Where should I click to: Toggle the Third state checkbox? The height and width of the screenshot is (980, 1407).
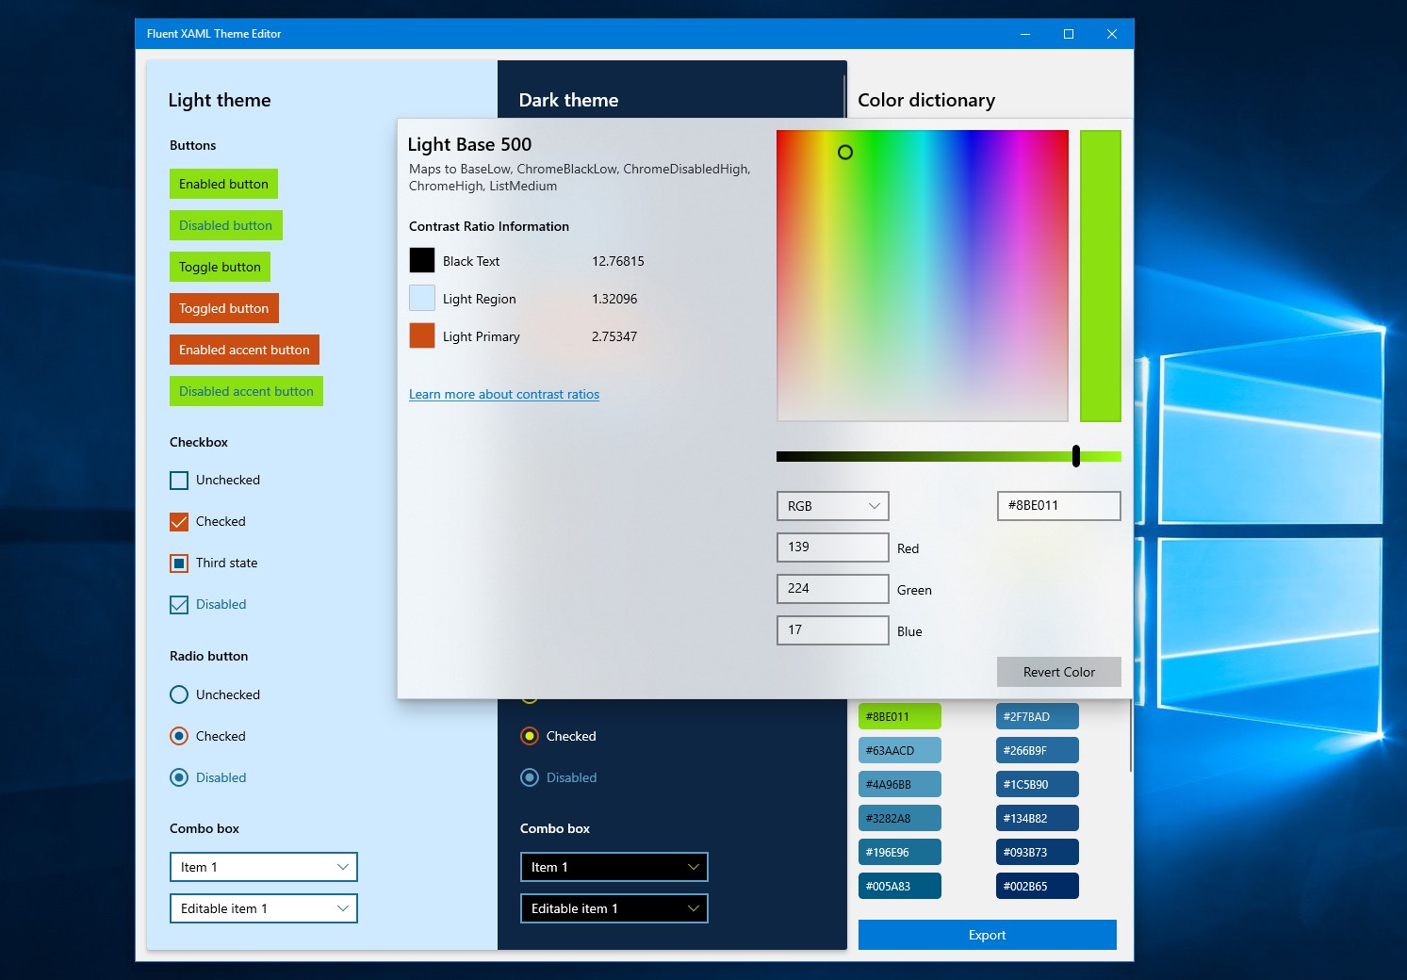pyautogui.click(x=179, y=563)
